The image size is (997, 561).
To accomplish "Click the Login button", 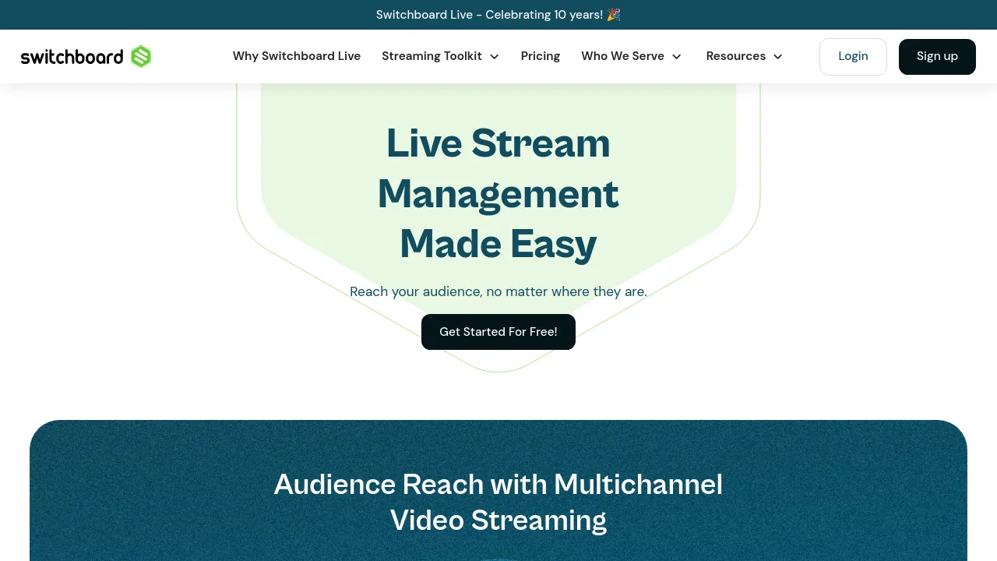I will pyautogui.click(x=853, y=56).
